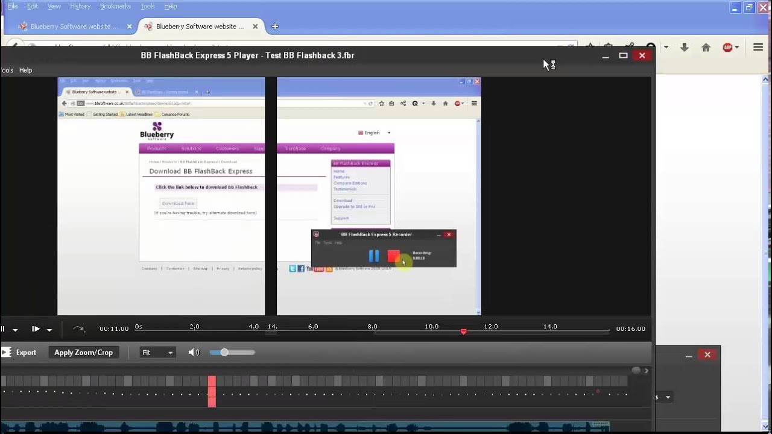Open the Firefox View menu
The height and width of the screenshot is (434, 772).
(54, 6)
